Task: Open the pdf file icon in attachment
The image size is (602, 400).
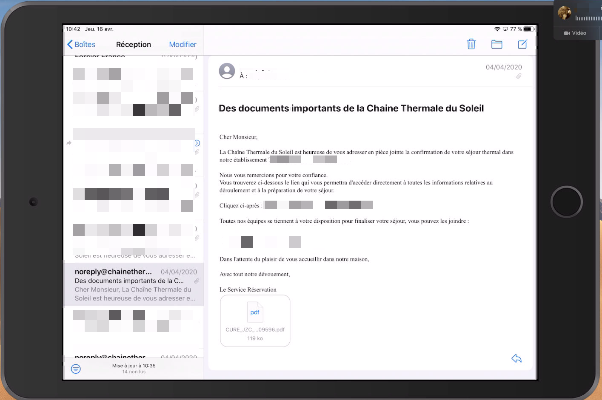Action: 255,312
